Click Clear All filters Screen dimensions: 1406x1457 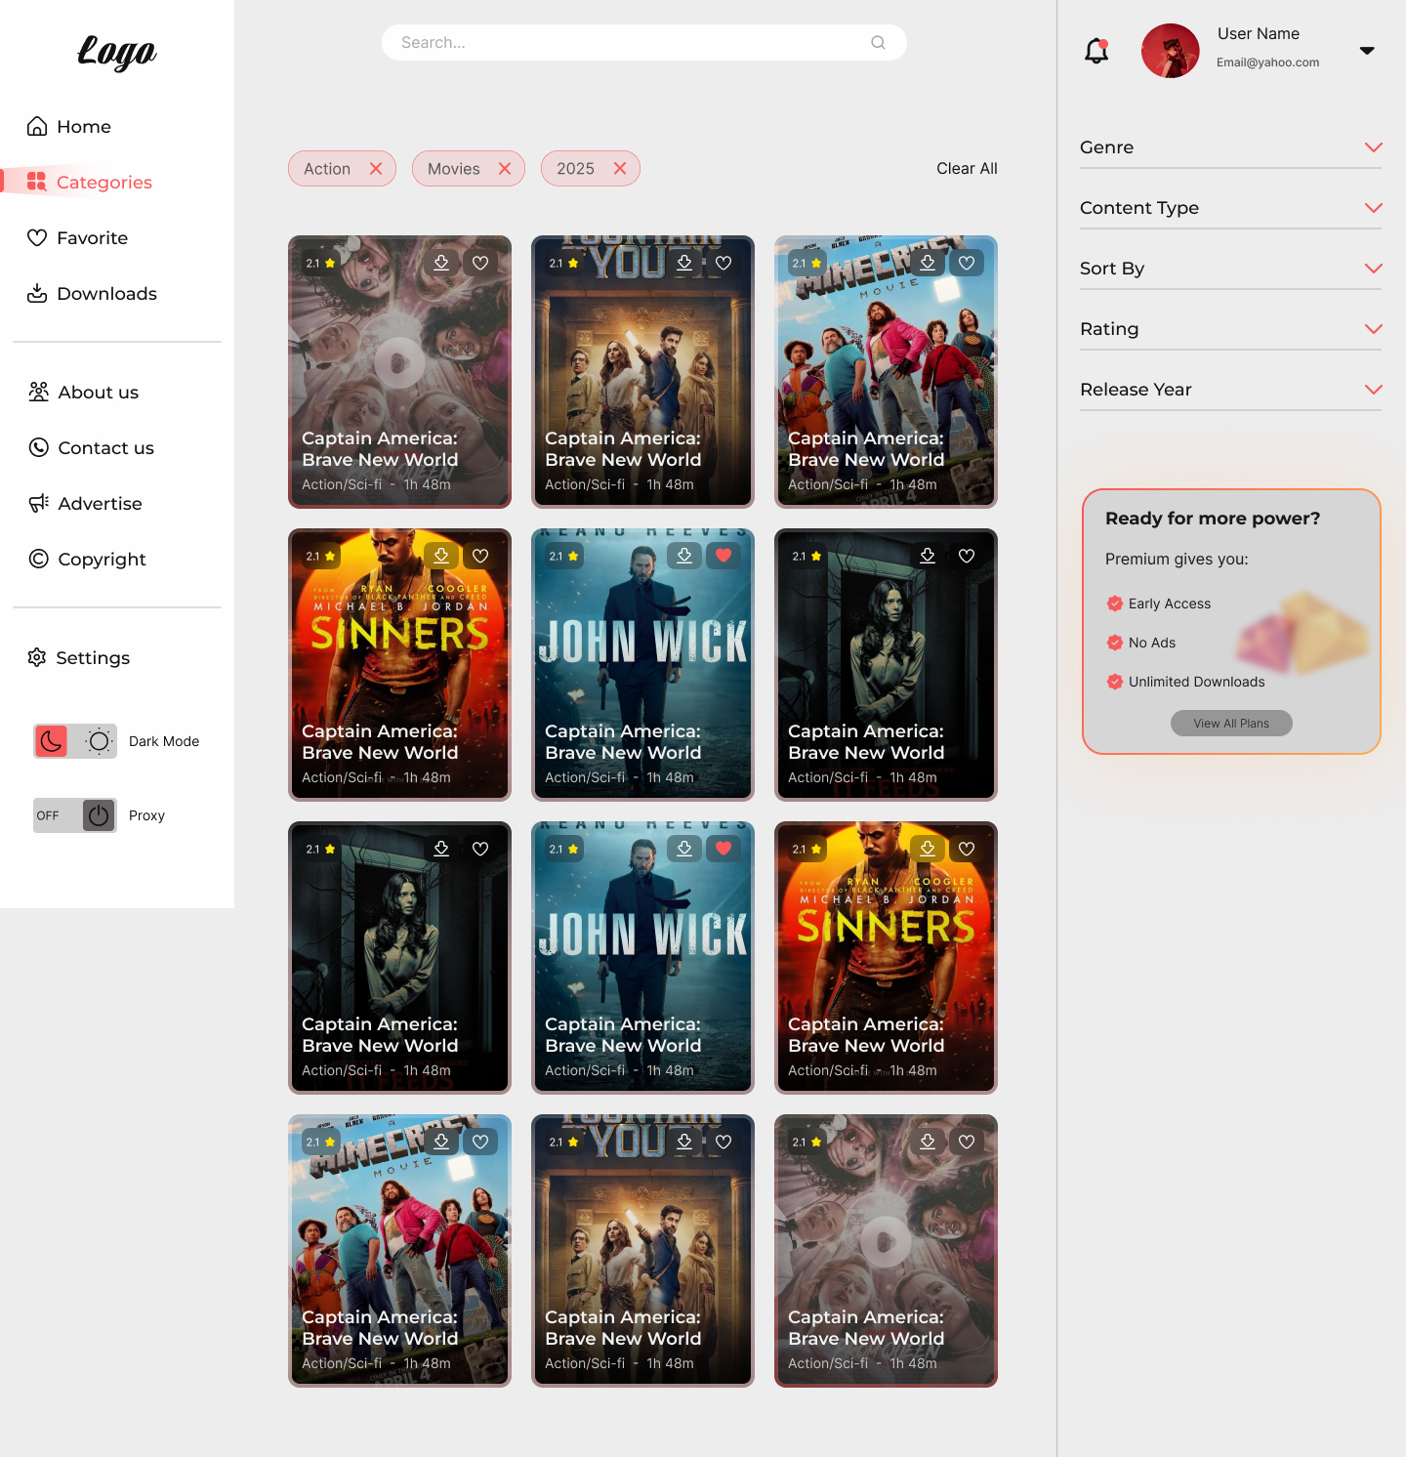click(x=967, y=169)
